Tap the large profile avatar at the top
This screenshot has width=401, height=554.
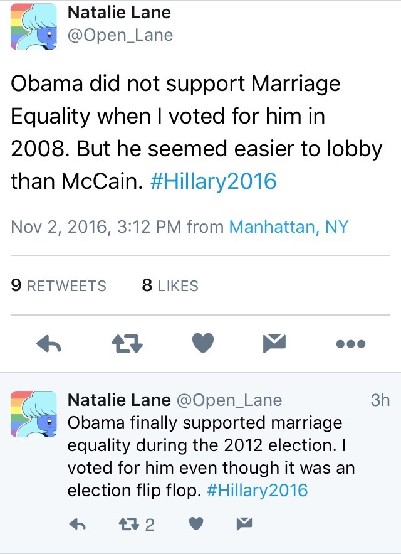coord(31,25)
